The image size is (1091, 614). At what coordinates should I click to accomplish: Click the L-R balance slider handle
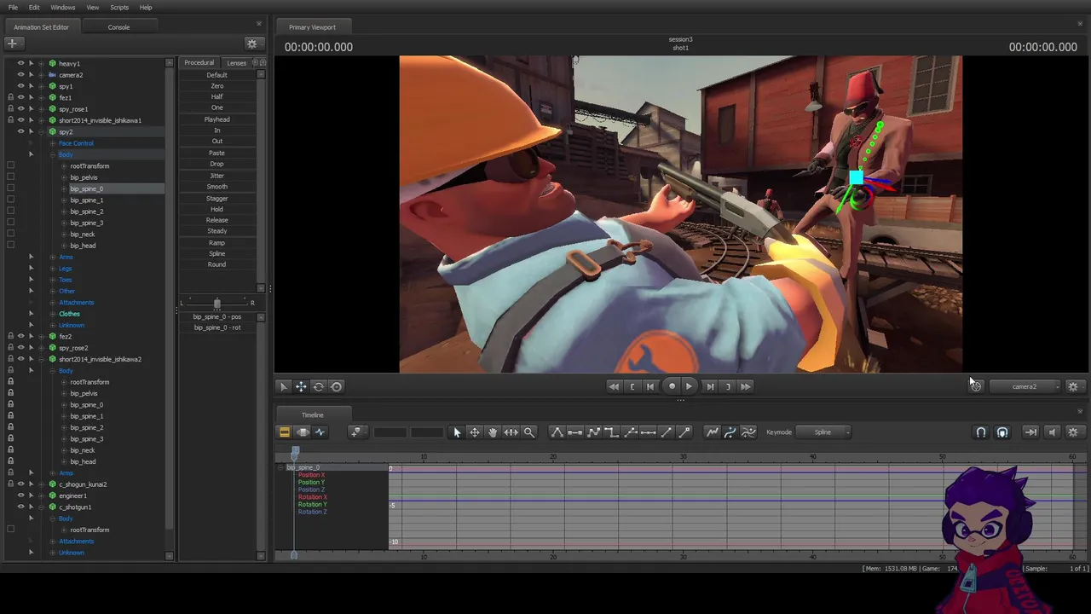point(217,303)
